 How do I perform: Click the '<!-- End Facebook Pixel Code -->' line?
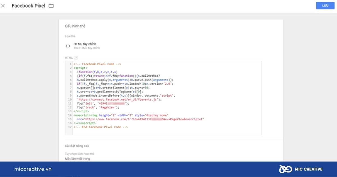click(101, 127)
